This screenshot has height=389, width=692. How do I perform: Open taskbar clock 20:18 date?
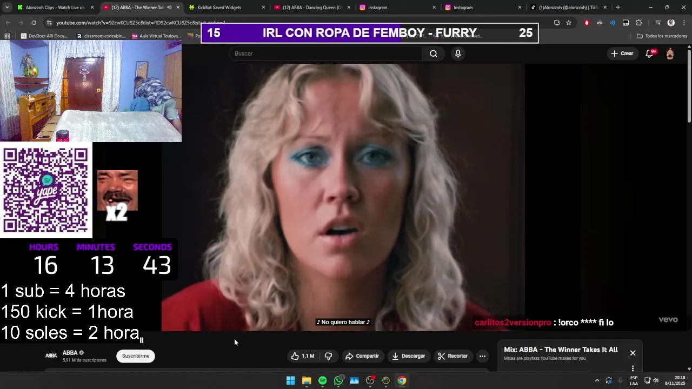coord(675,380)
